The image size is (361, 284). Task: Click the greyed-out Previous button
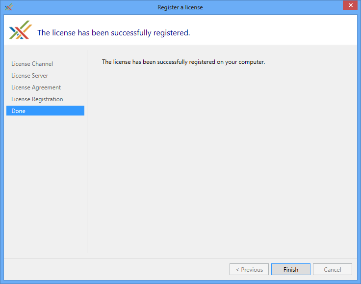249,269
